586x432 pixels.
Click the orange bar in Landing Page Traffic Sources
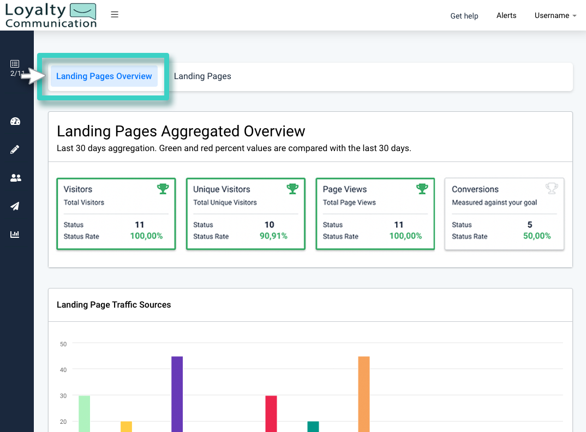[363, 393]
